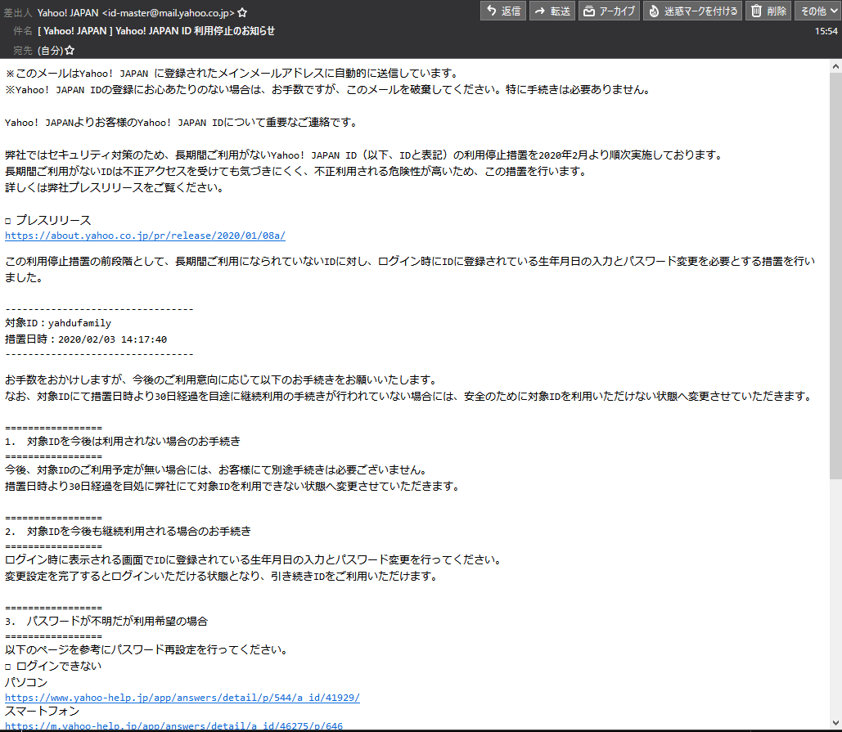The image size is (842, 732).
Task: Click heading 3. パスワードが不明だが利用希望の場合
Action: [x=106, y=621]
